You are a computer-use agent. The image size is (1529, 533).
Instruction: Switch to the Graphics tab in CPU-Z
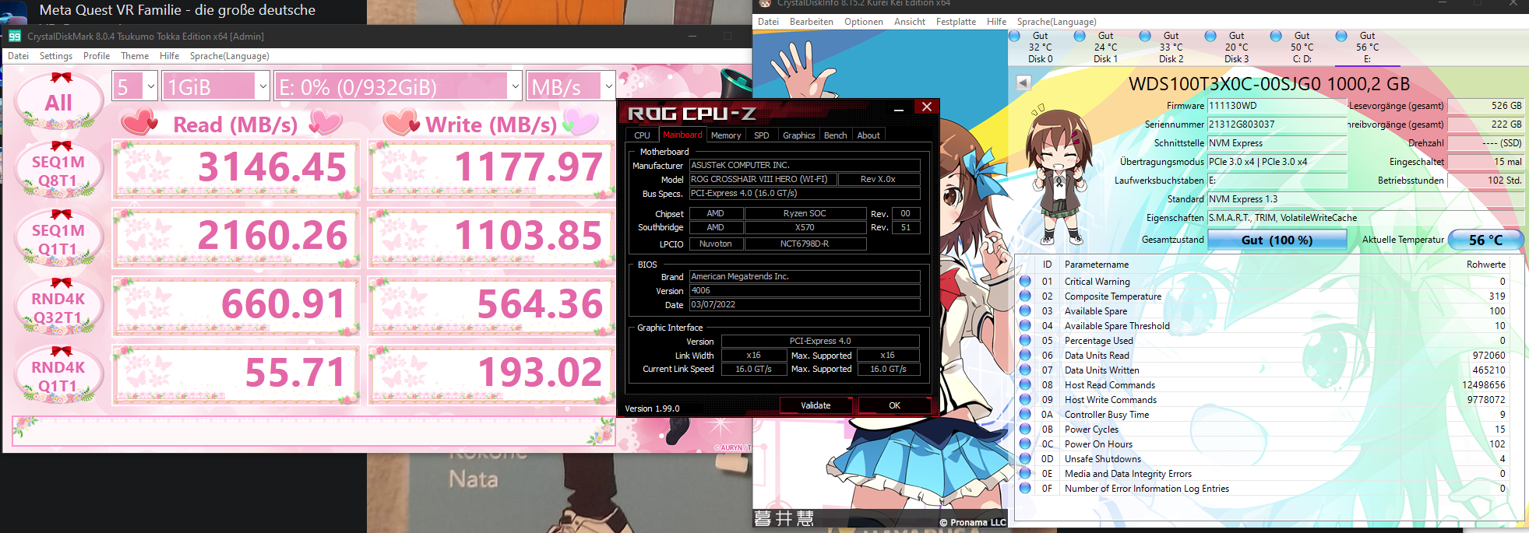point(799,135)
